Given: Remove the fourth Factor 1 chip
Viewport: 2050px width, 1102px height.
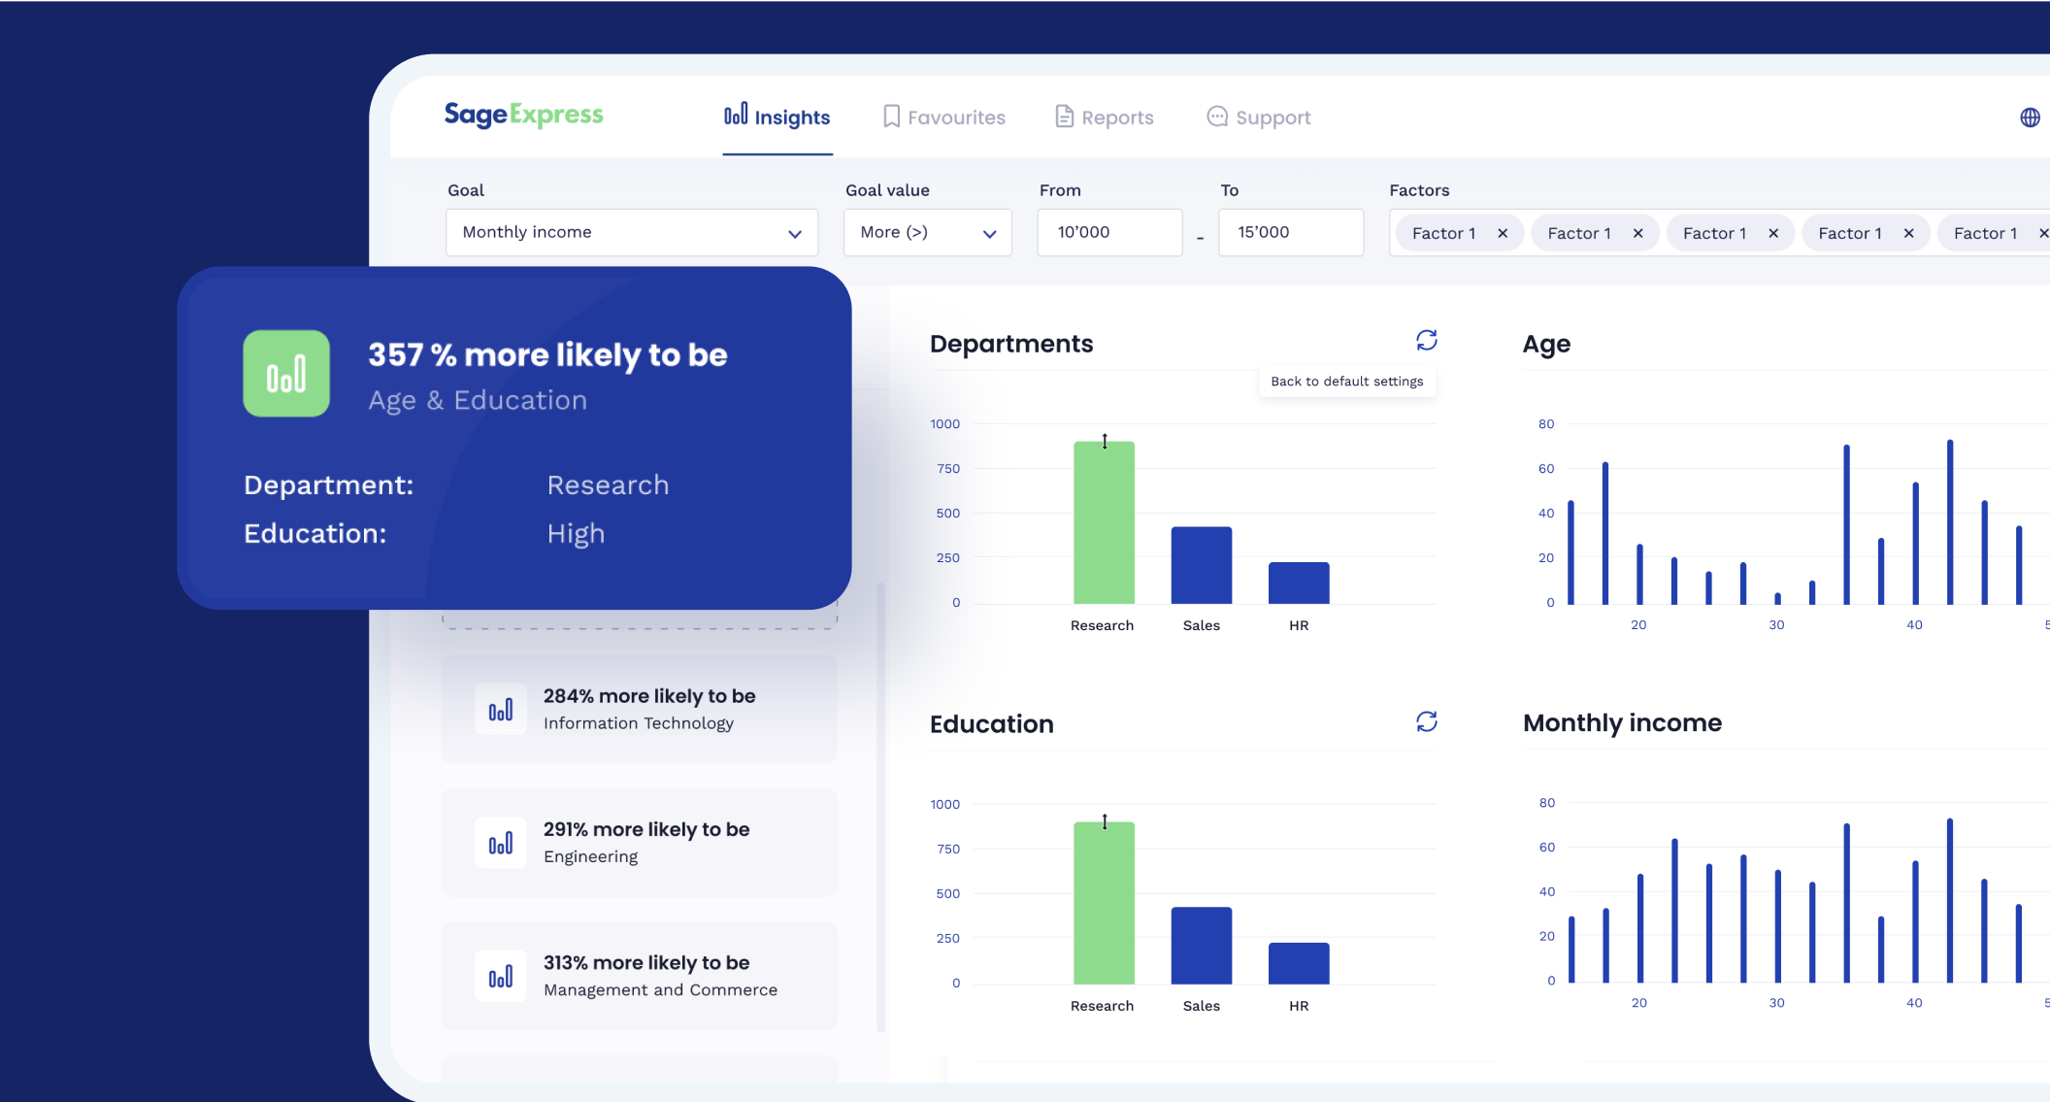Looking at the screenshot, I should point(1908,234).
